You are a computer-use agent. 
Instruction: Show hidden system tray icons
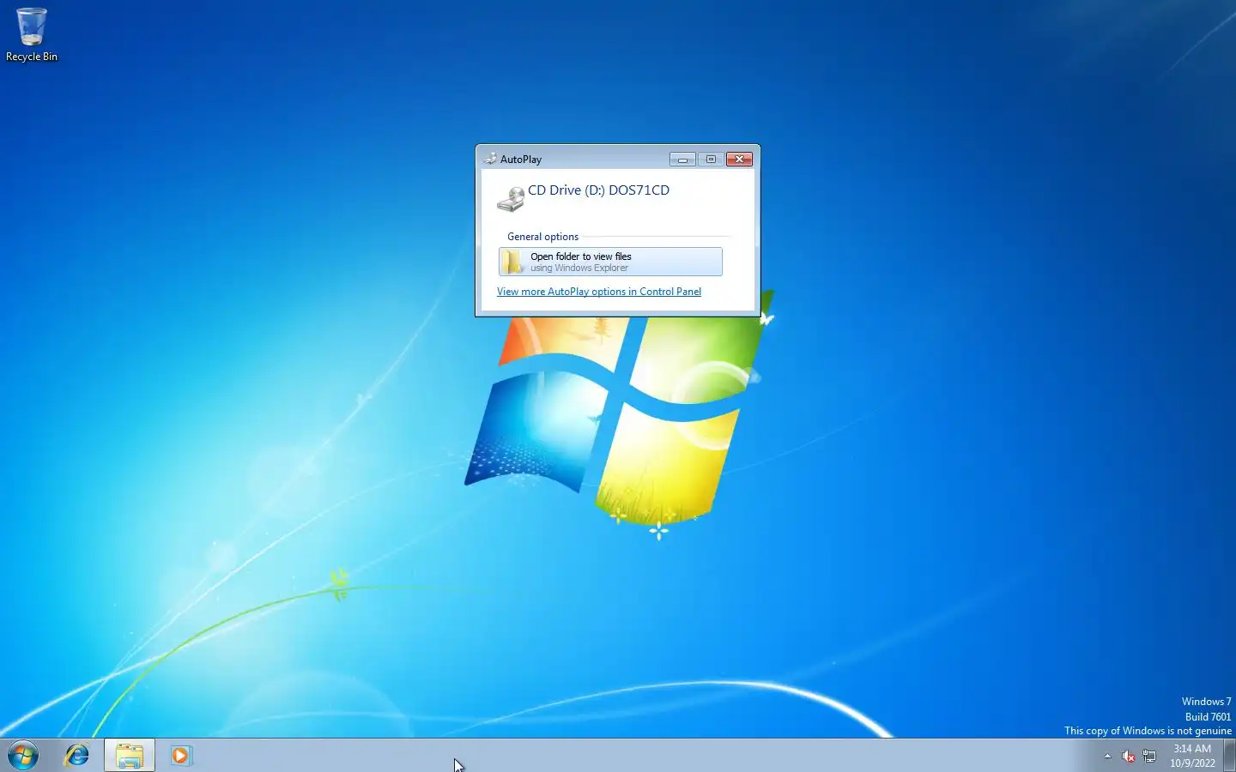point(1107,757)
